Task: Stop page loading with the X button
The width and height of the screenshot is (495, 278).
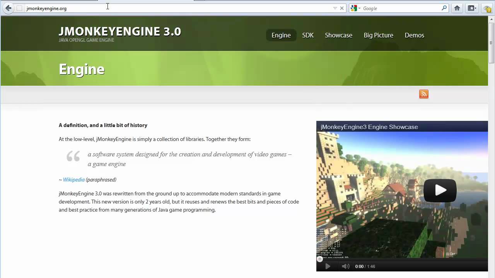Action: tap(342, 8)
